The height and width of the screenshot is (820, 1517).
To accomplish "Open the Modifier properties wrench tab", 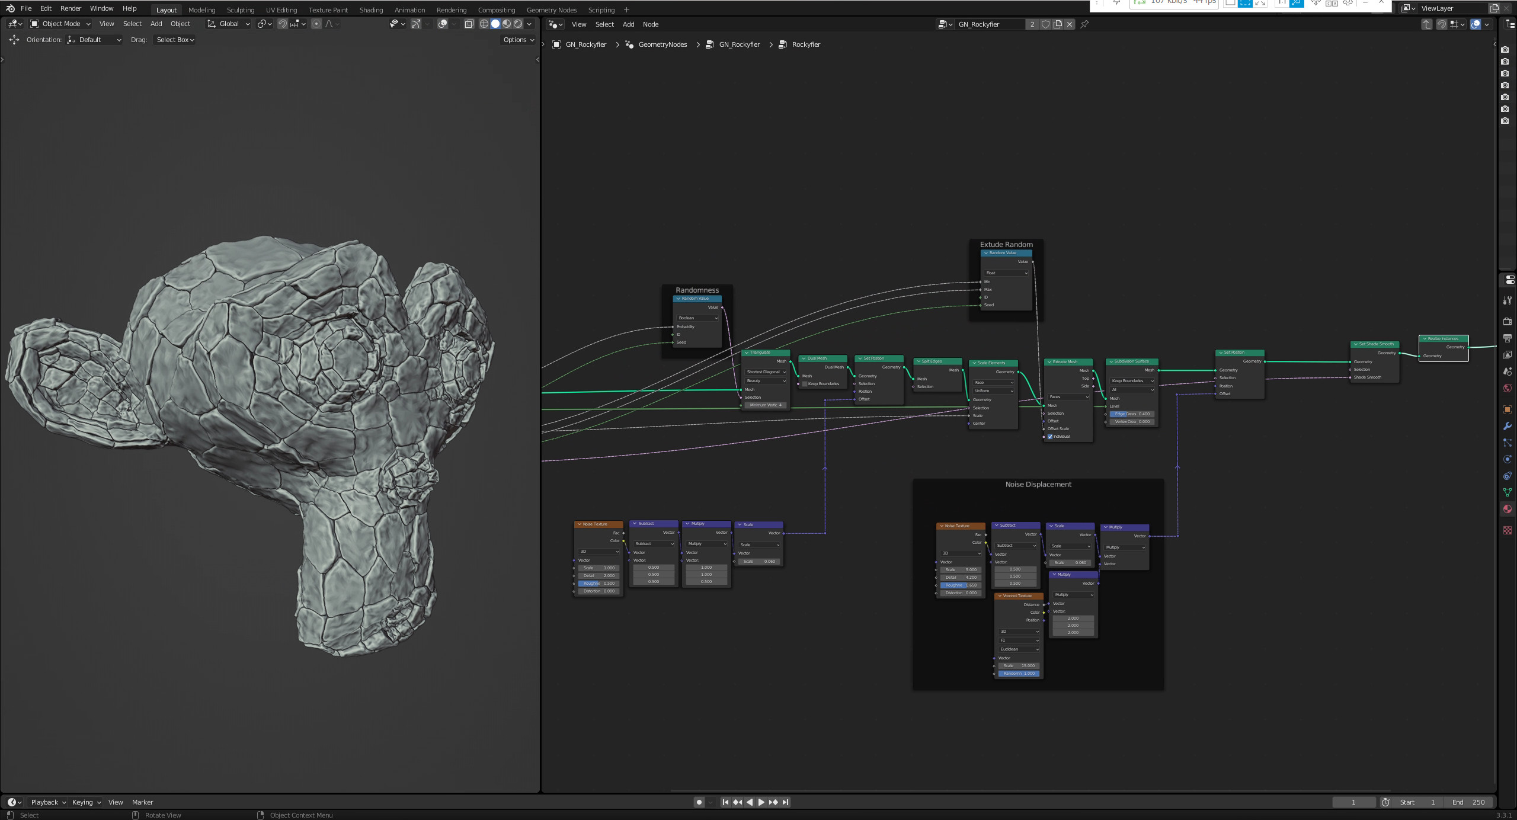I will click(x=1508, y=426).
